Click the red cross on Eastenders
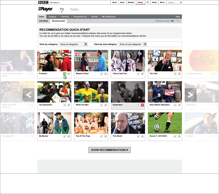 [x=142, y=105]
